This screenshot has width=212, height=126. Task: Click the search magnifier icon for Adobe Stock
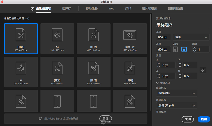pos(40,119)
